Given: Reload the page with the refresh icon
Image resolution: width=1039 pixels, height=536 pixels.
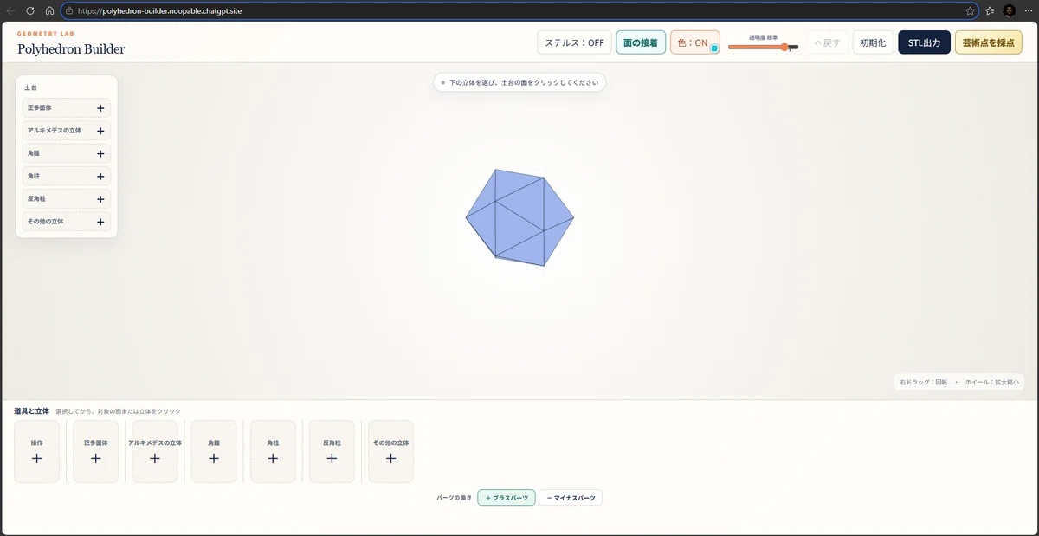Looking at the screenshot, I should point(30,10).
